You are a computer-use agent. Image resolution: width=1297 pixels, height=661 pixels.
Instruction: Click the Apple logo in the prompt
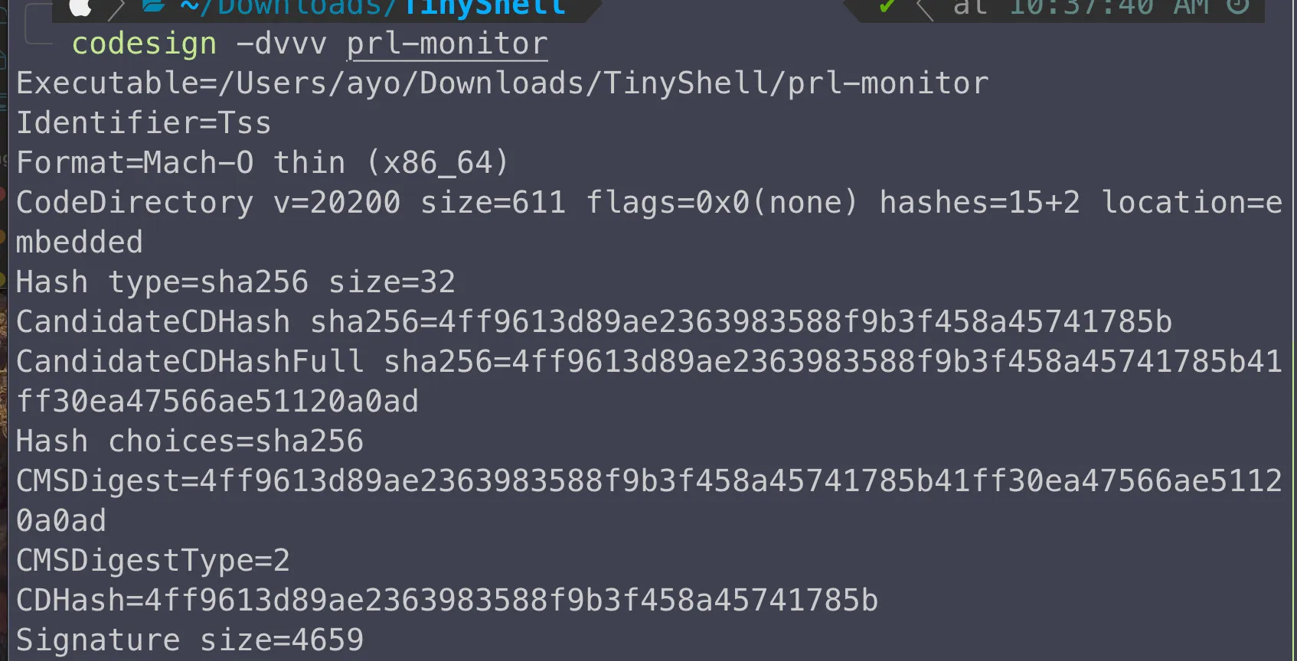80,7
